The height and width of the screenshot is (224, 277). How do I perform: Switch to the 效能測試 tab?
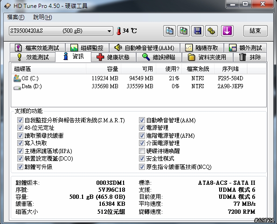pyautogui.click(x=33, y=57)
